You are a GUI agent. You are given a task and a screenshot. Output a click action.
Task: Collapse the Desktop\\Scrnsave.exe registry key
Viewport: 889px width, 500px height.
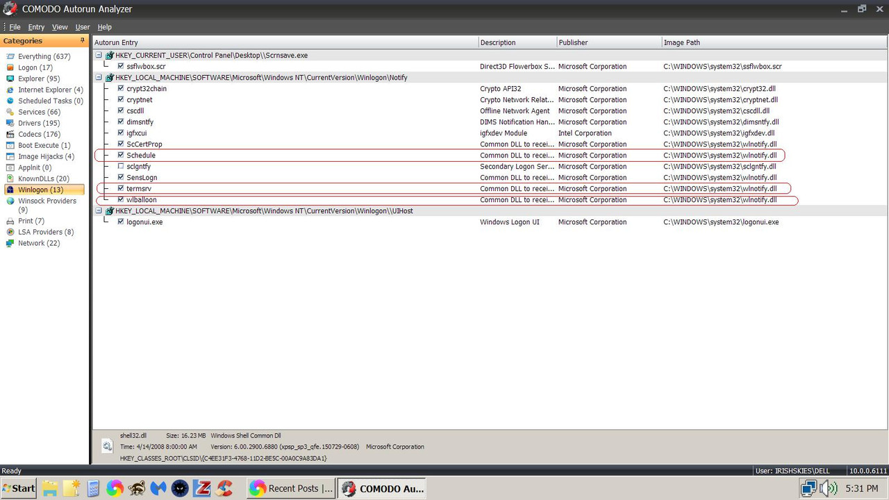click(x=99, y=55)
